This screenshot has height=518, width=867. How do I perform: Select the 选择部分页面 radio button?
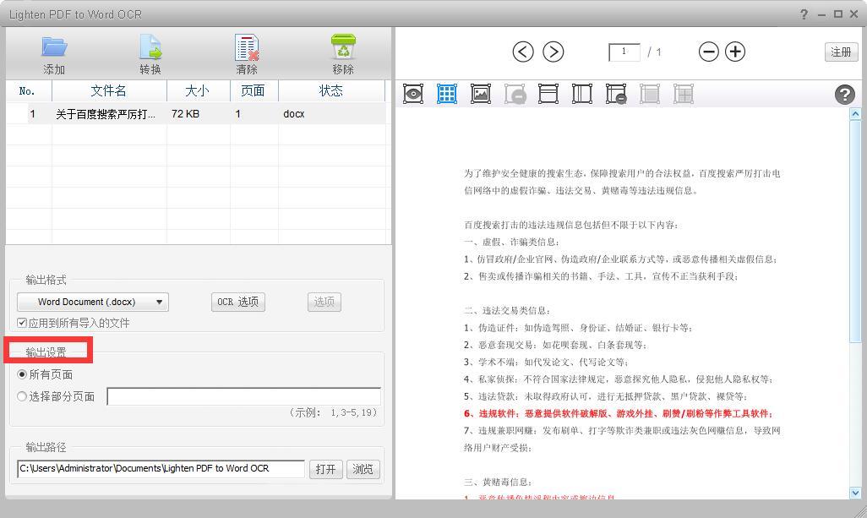(x=22, y=396)
